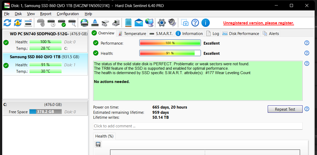Open the disk panel layout icon
The height and width of the screenshot is (155, 317).
28,23
